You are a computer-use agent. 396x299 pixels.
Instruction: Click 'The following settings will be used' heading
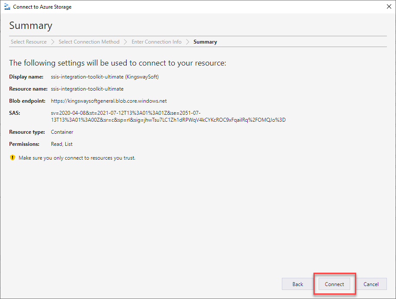click(x=118, y=63)
